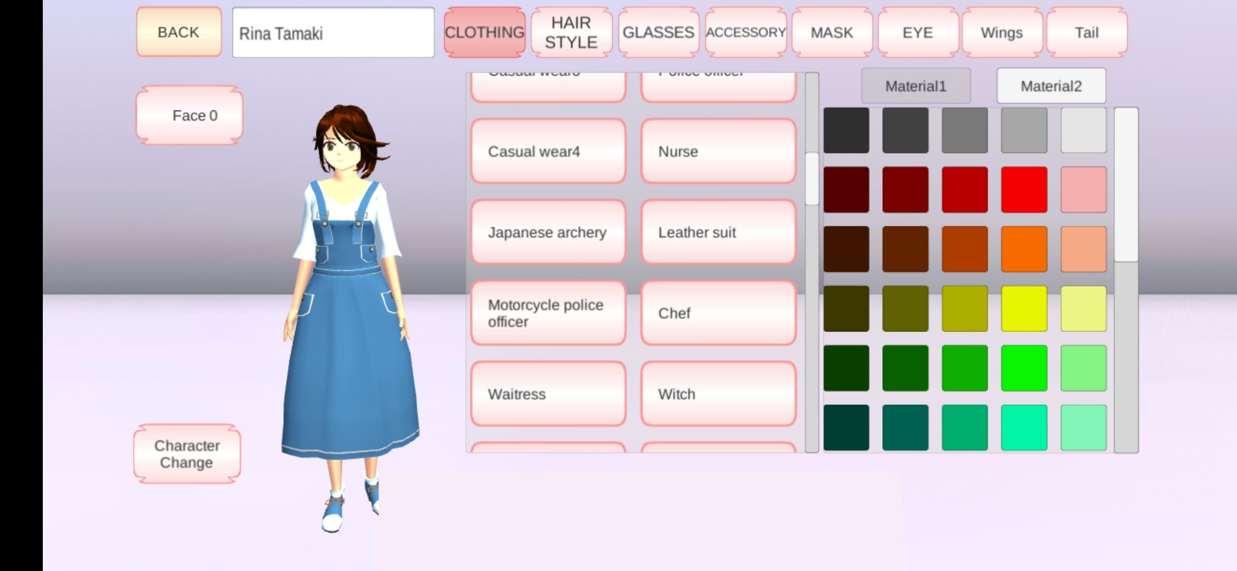Pick the light pink color swatch

[1083, 189]
